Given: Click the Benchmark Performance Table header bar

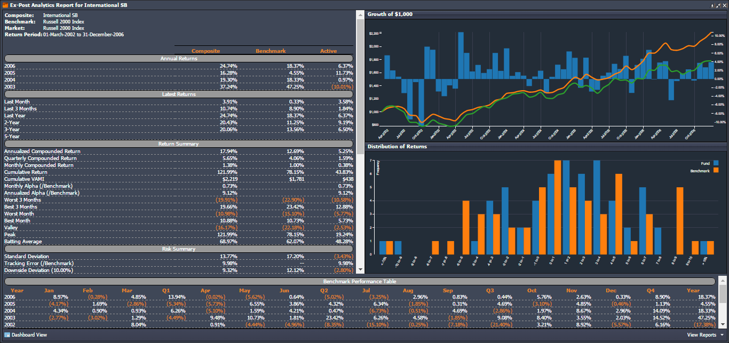Looking at the screenshot, I should [359, 281].
